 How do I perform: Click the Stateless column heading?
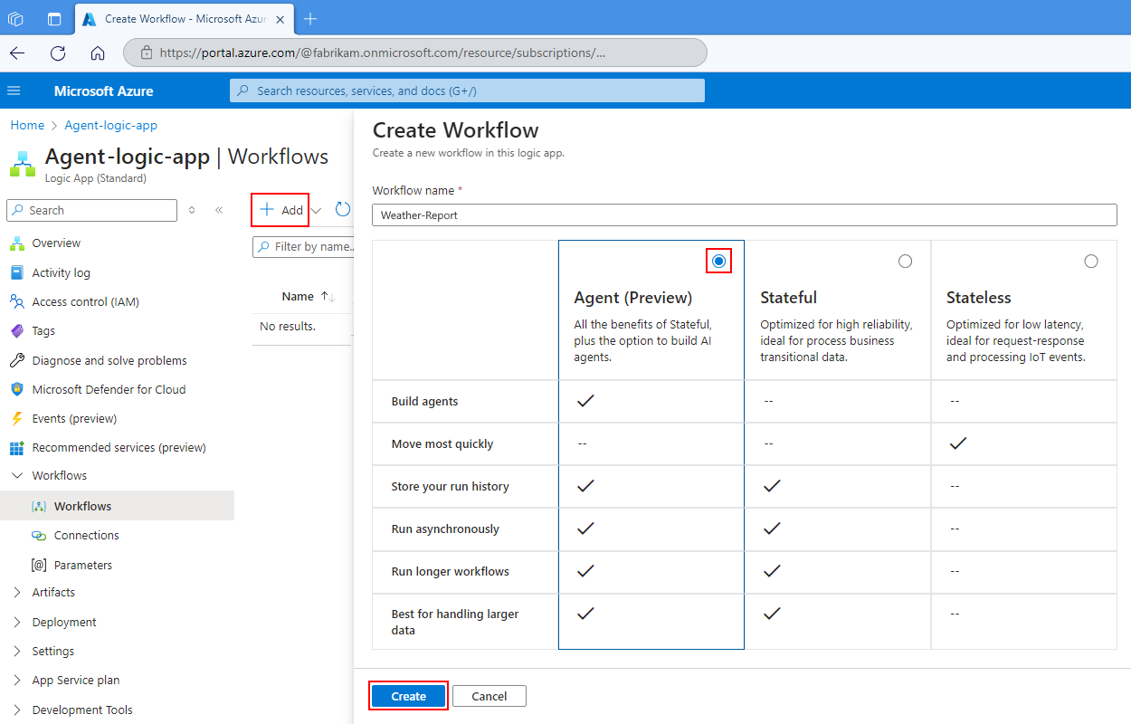tap(979, 298)
